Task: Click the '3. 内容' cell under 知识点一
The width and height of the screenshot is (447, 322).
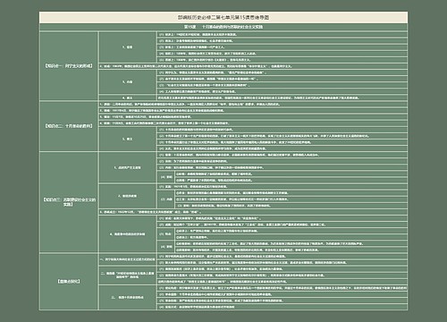Action: pyautogui.click(x=128, y=82)
